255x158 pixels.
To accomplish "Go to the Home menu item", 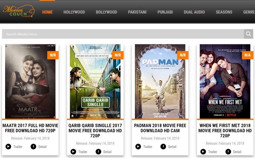I will click(x=47, y=12).
